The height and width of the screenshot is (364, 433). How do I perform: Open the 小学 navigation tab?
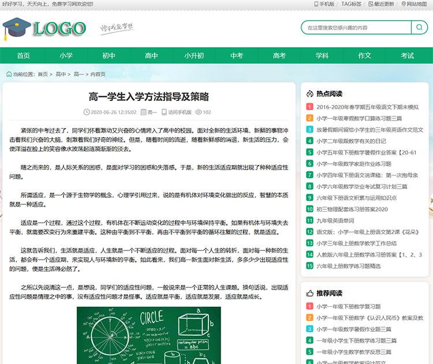click(66, 55)
